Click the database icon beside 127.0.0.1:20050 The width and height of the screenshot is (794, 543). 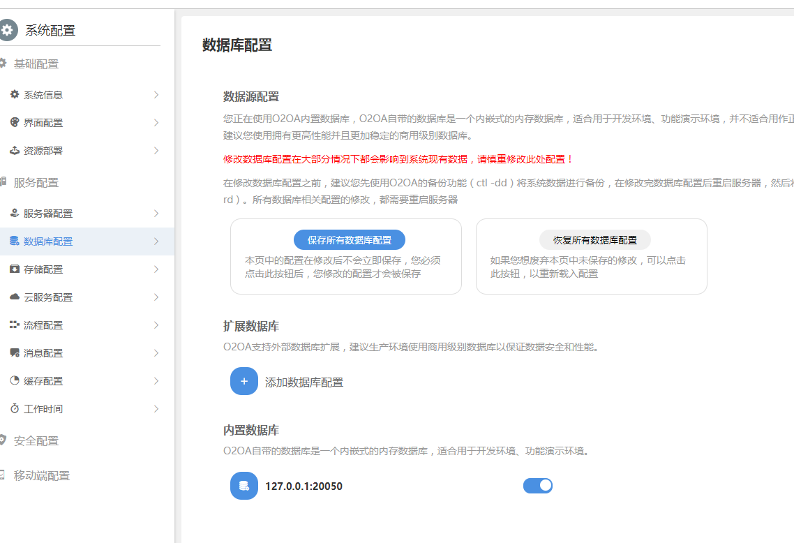coord(244,486)
